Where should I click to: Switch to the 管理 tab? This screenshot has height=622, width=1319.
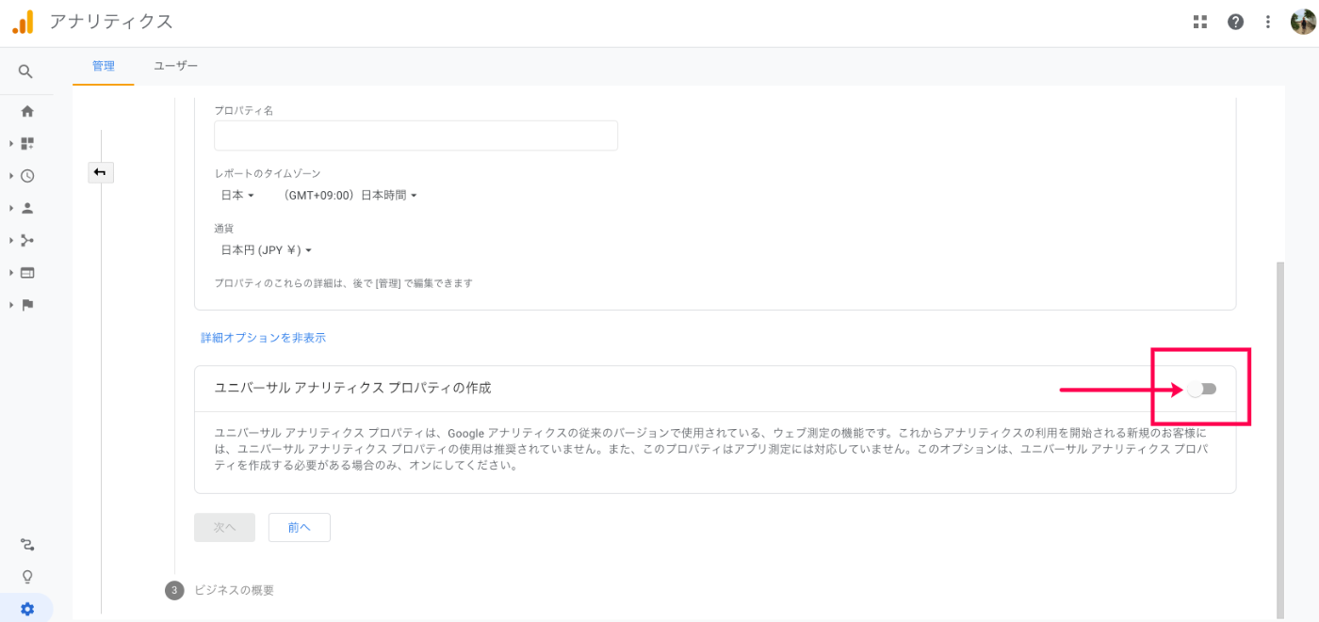point(104,66)
